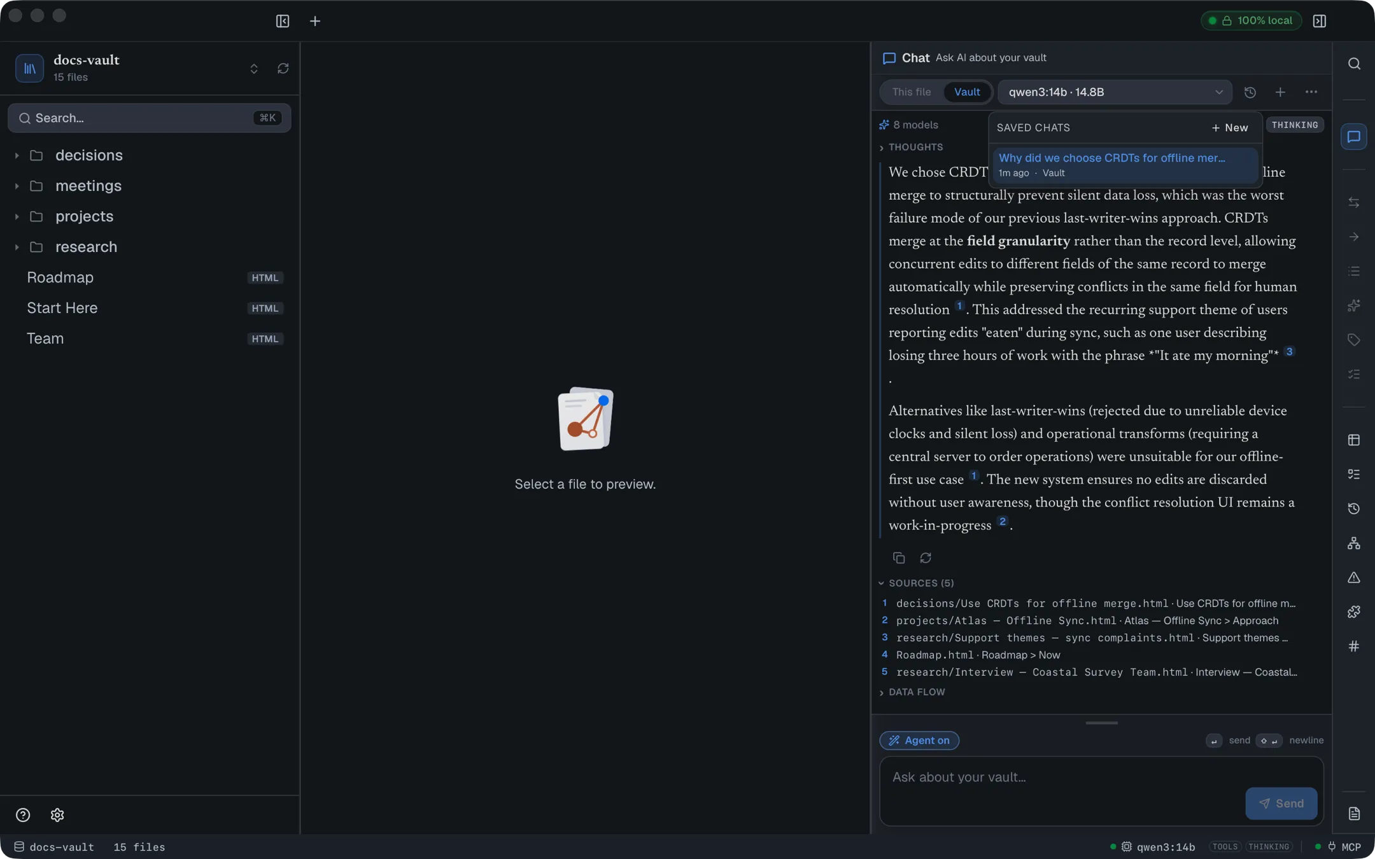This screenshot has height=859, width=1375.
Task: Open the docs-vault switcher chevrons
Action: (x=254, y=68)
